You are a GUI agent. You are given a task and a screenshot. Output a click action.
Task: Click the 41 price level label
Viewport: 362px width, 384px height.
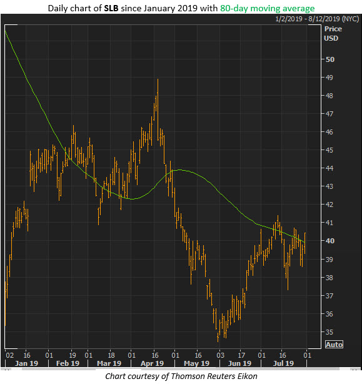point(329,223)
